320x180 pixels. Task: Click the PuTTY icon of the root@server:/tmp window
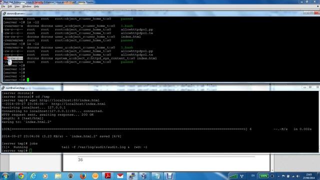tap(3, 88)
